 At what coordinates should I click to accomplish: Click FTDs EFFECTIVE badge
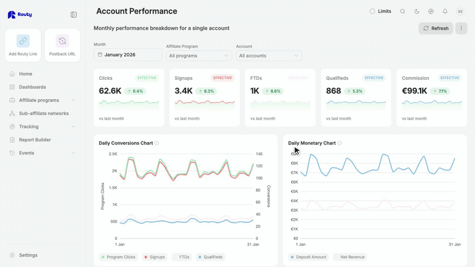click(298, 78)
